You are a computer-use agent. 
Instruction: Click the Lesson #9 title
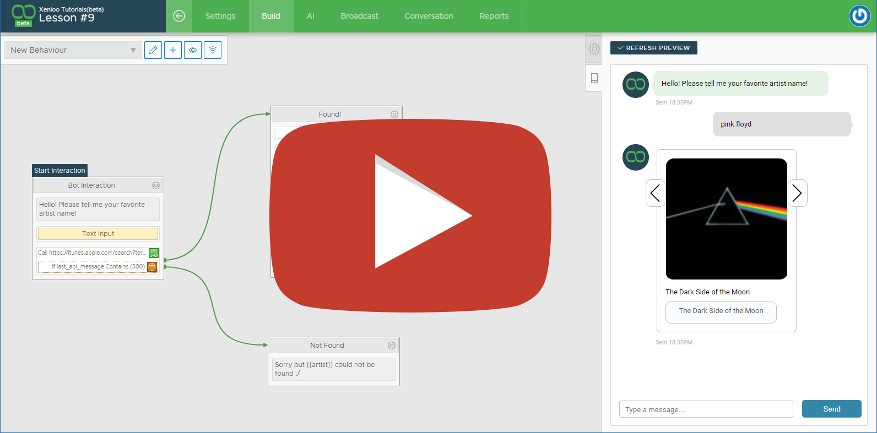(67, 18)
